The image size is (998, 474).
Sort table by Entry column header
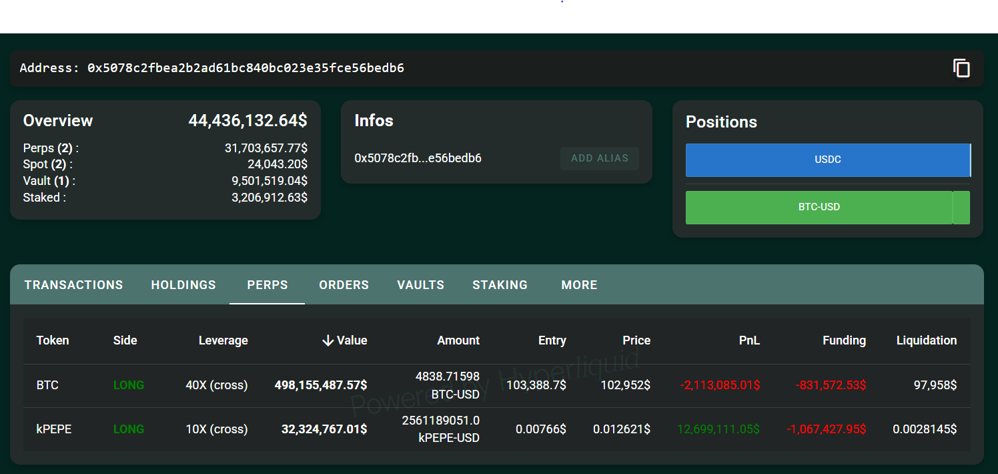552,340
